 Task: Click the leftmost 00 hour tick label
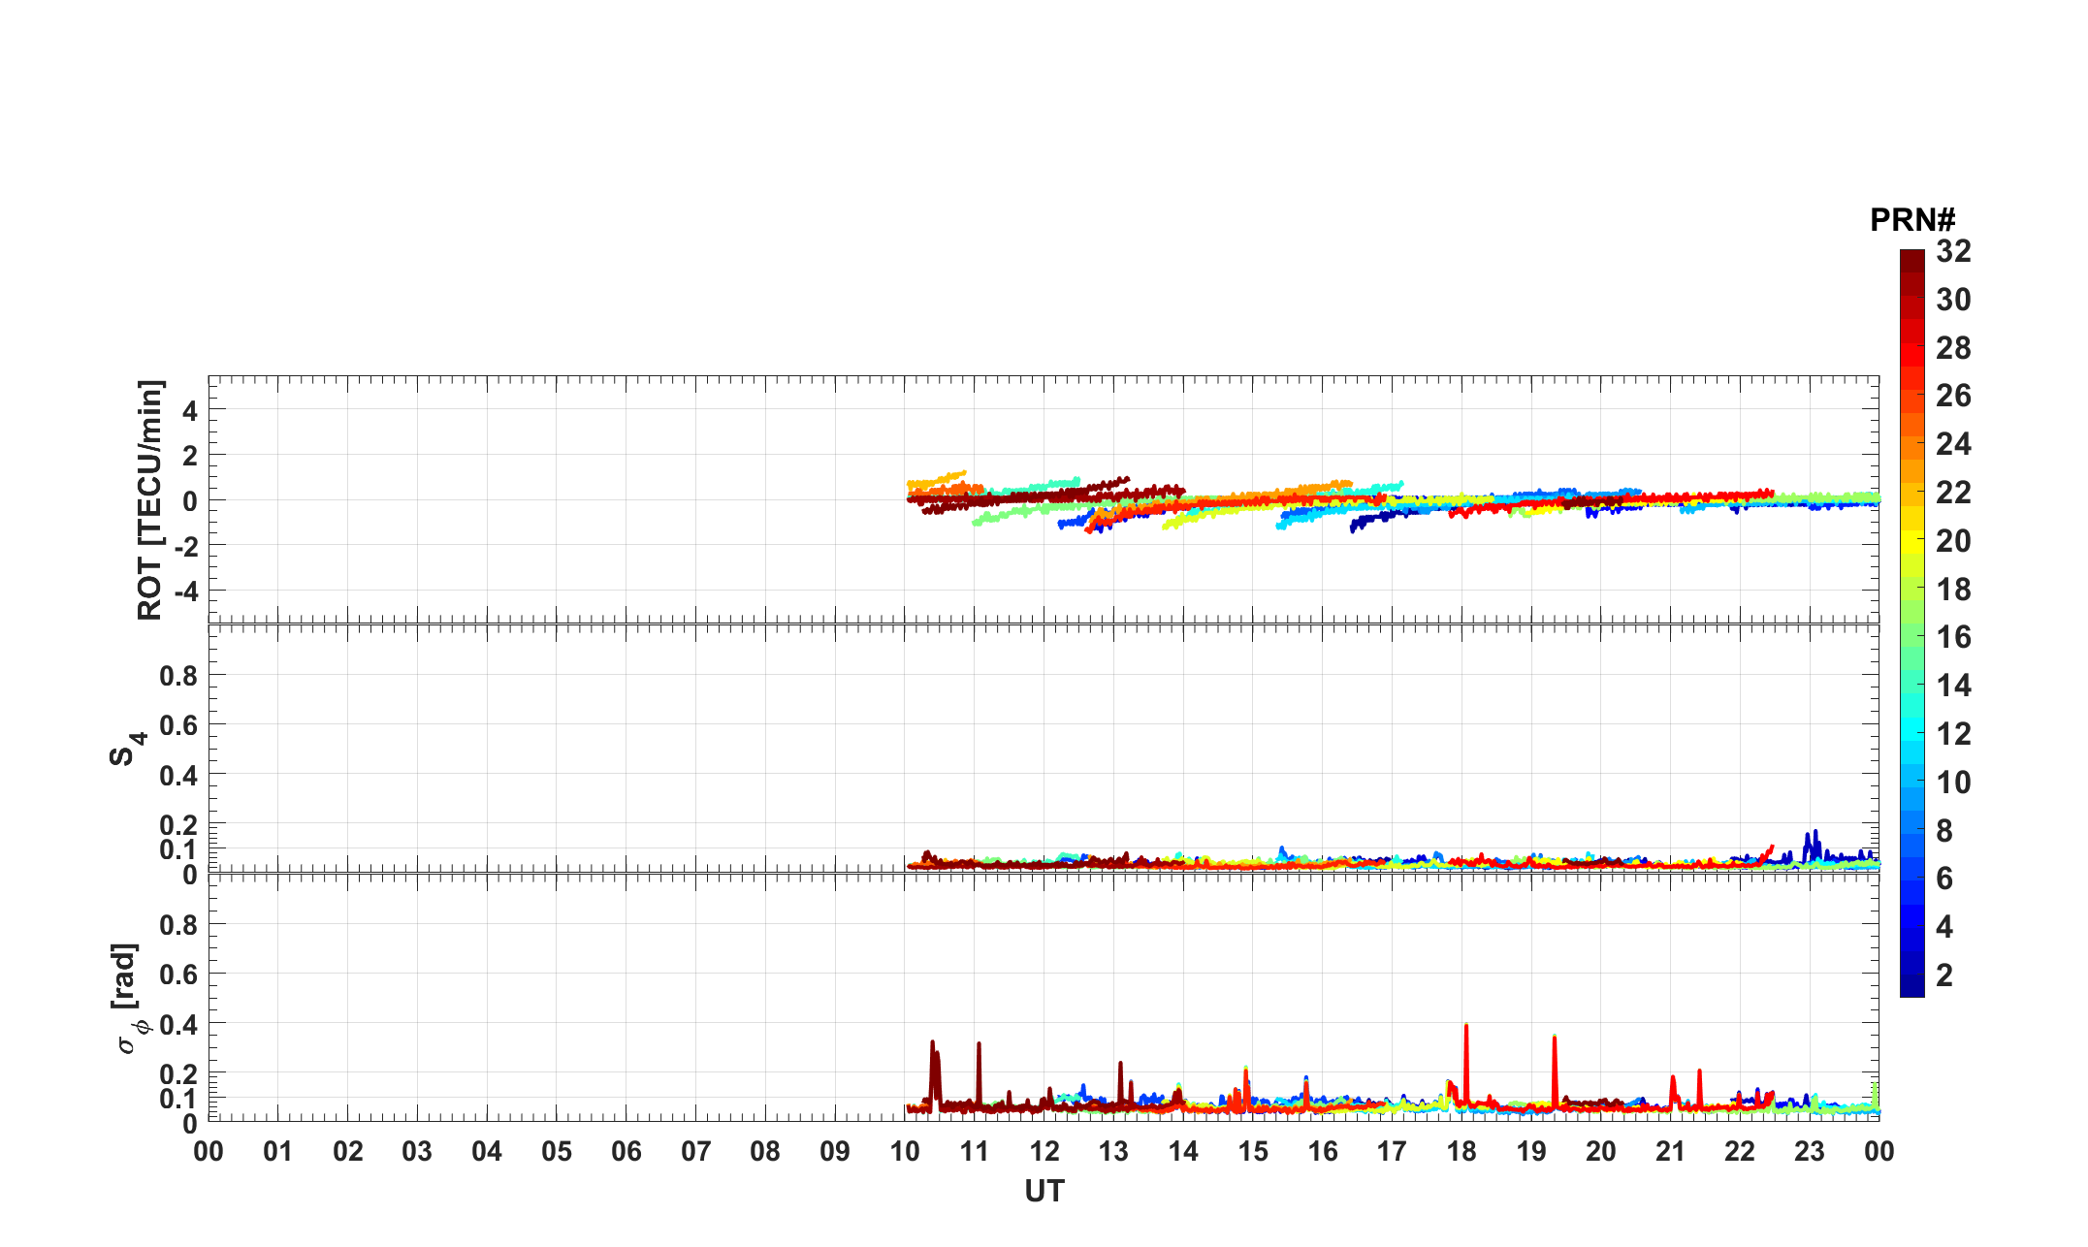[x=209, y=1152]
